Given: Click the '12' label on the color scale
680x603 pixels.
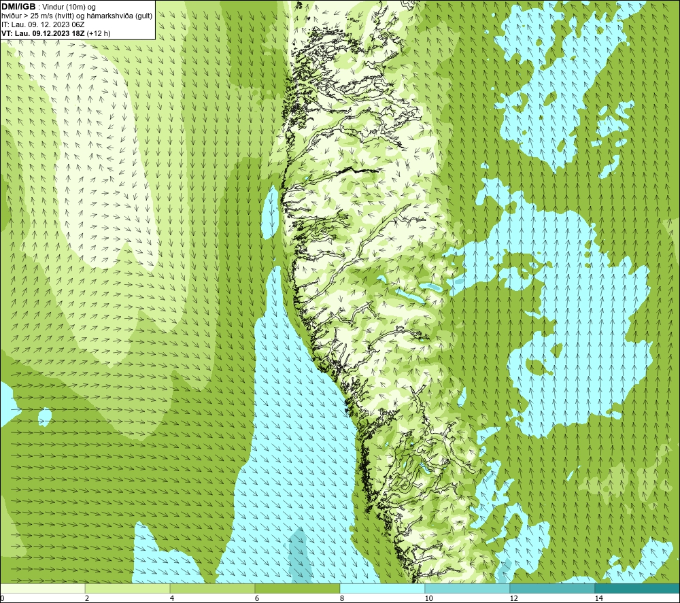Looking at the screenshot, I should tap(513, 598).
